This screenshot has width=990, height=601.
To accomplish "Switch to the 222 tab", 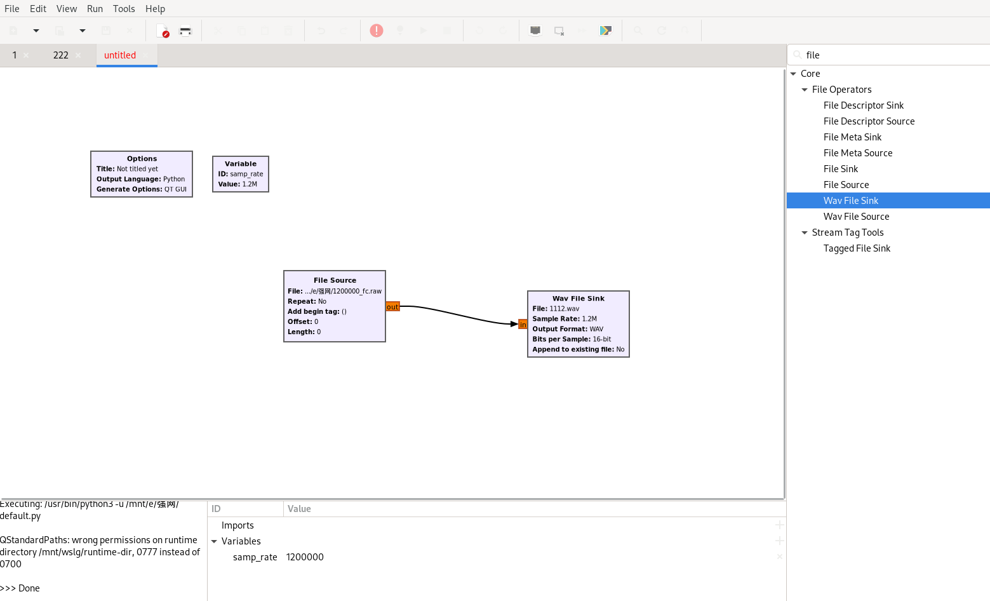I will tap(61, 55).
